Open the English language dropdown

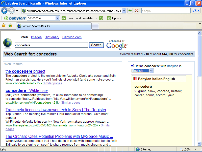tap(151, 71)
